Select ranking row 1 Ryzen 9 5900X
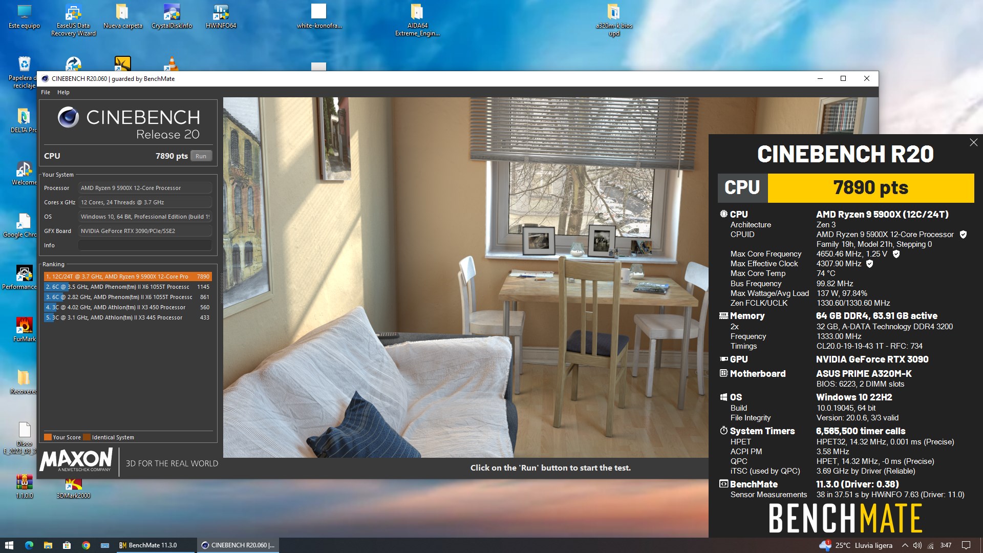The image size is (983, 553). pos(127,276)
